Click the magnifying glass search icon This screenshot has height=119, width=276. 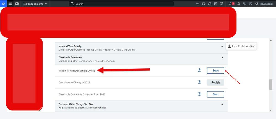[x=72, y=4]
